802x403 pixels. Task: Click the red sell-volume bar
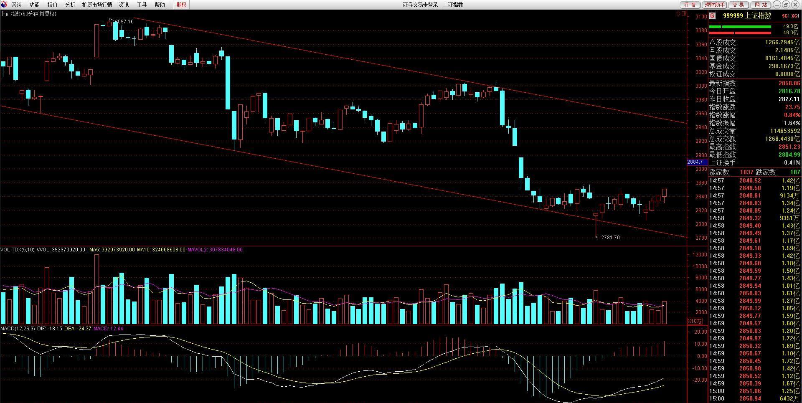click(x=740, y=33)
